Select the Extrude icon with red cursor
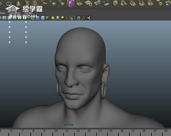Image resolution: width=171 pixels, height=136 pixels. 88,3
